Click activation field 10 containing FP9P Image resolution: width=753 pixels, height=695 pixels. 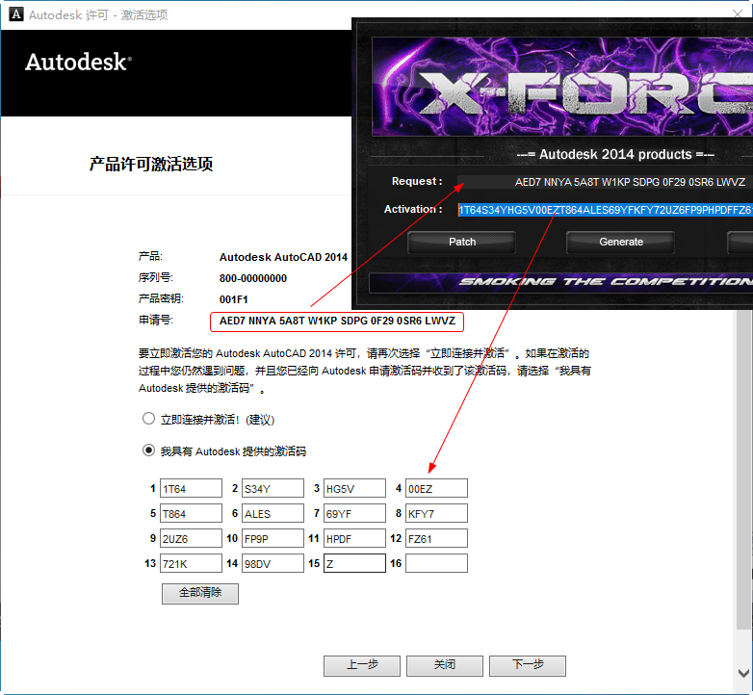click(x=273, y=539)
